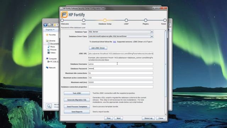Click the HP Fortify logo icon
The width and height of the screenshot is (227, 128).
point(64,15)
